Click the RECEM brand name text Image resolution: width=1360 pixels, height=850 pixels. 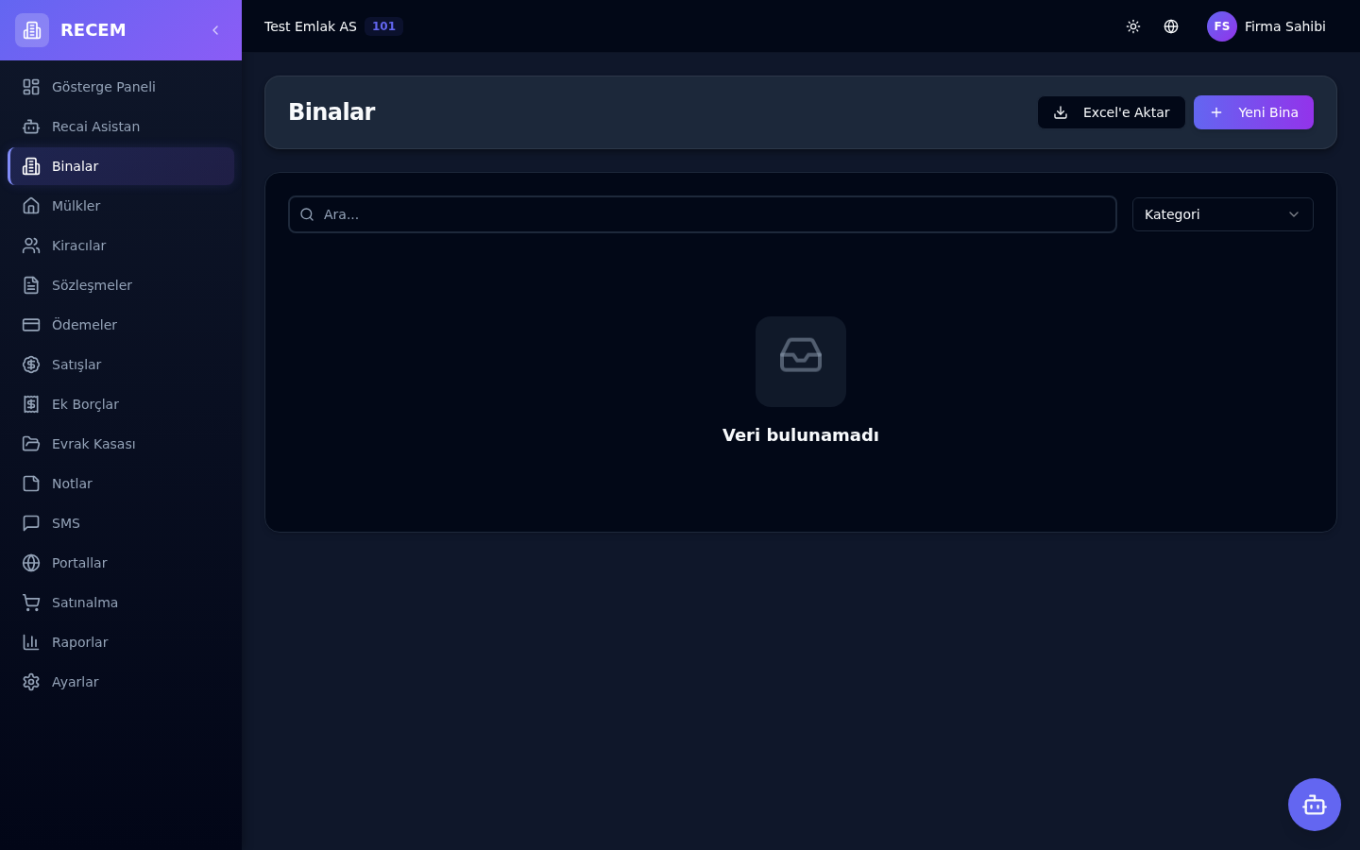[93, 30]
